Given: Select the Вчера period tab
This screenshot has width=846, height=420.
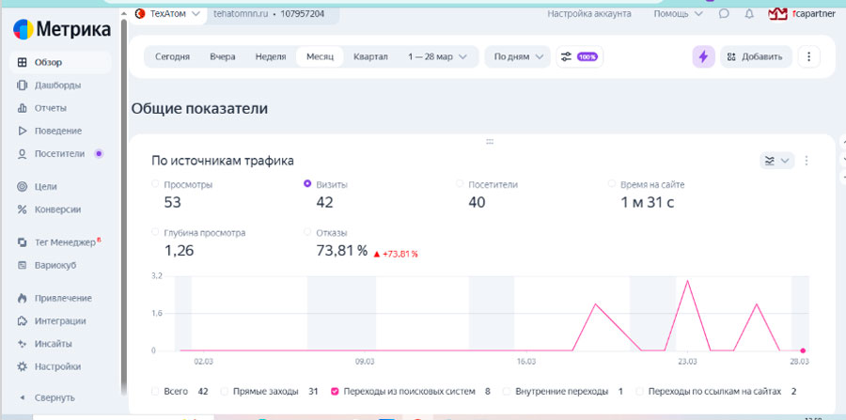Looking at the screenshot, I should pyautogui.click(x=223, y=56).
